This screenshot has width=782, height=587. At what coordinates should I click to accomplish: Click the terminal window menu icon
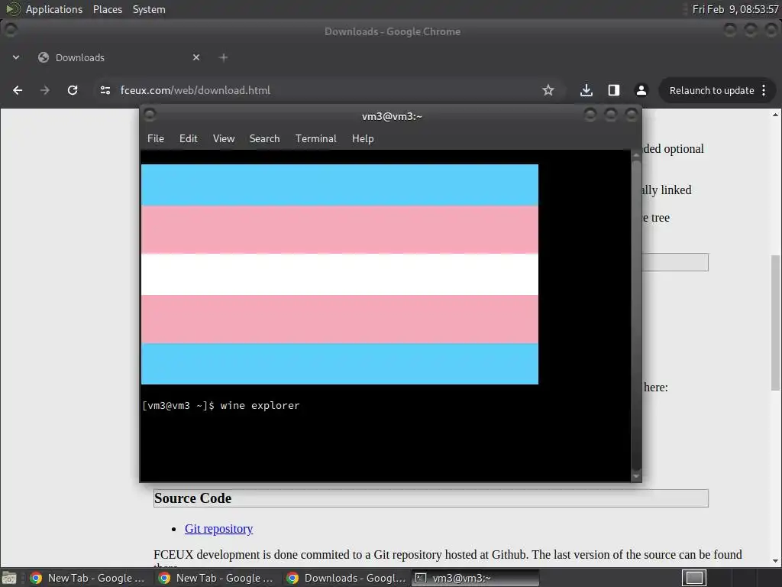pyautogui.click(x=150, y=115)
